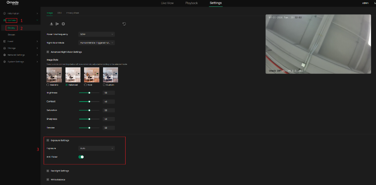Collapse the Exposure Settings section

point(48,140)
